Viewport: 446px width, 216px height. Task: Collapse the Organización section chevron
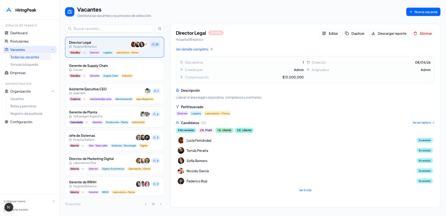(x=53, y=91)
